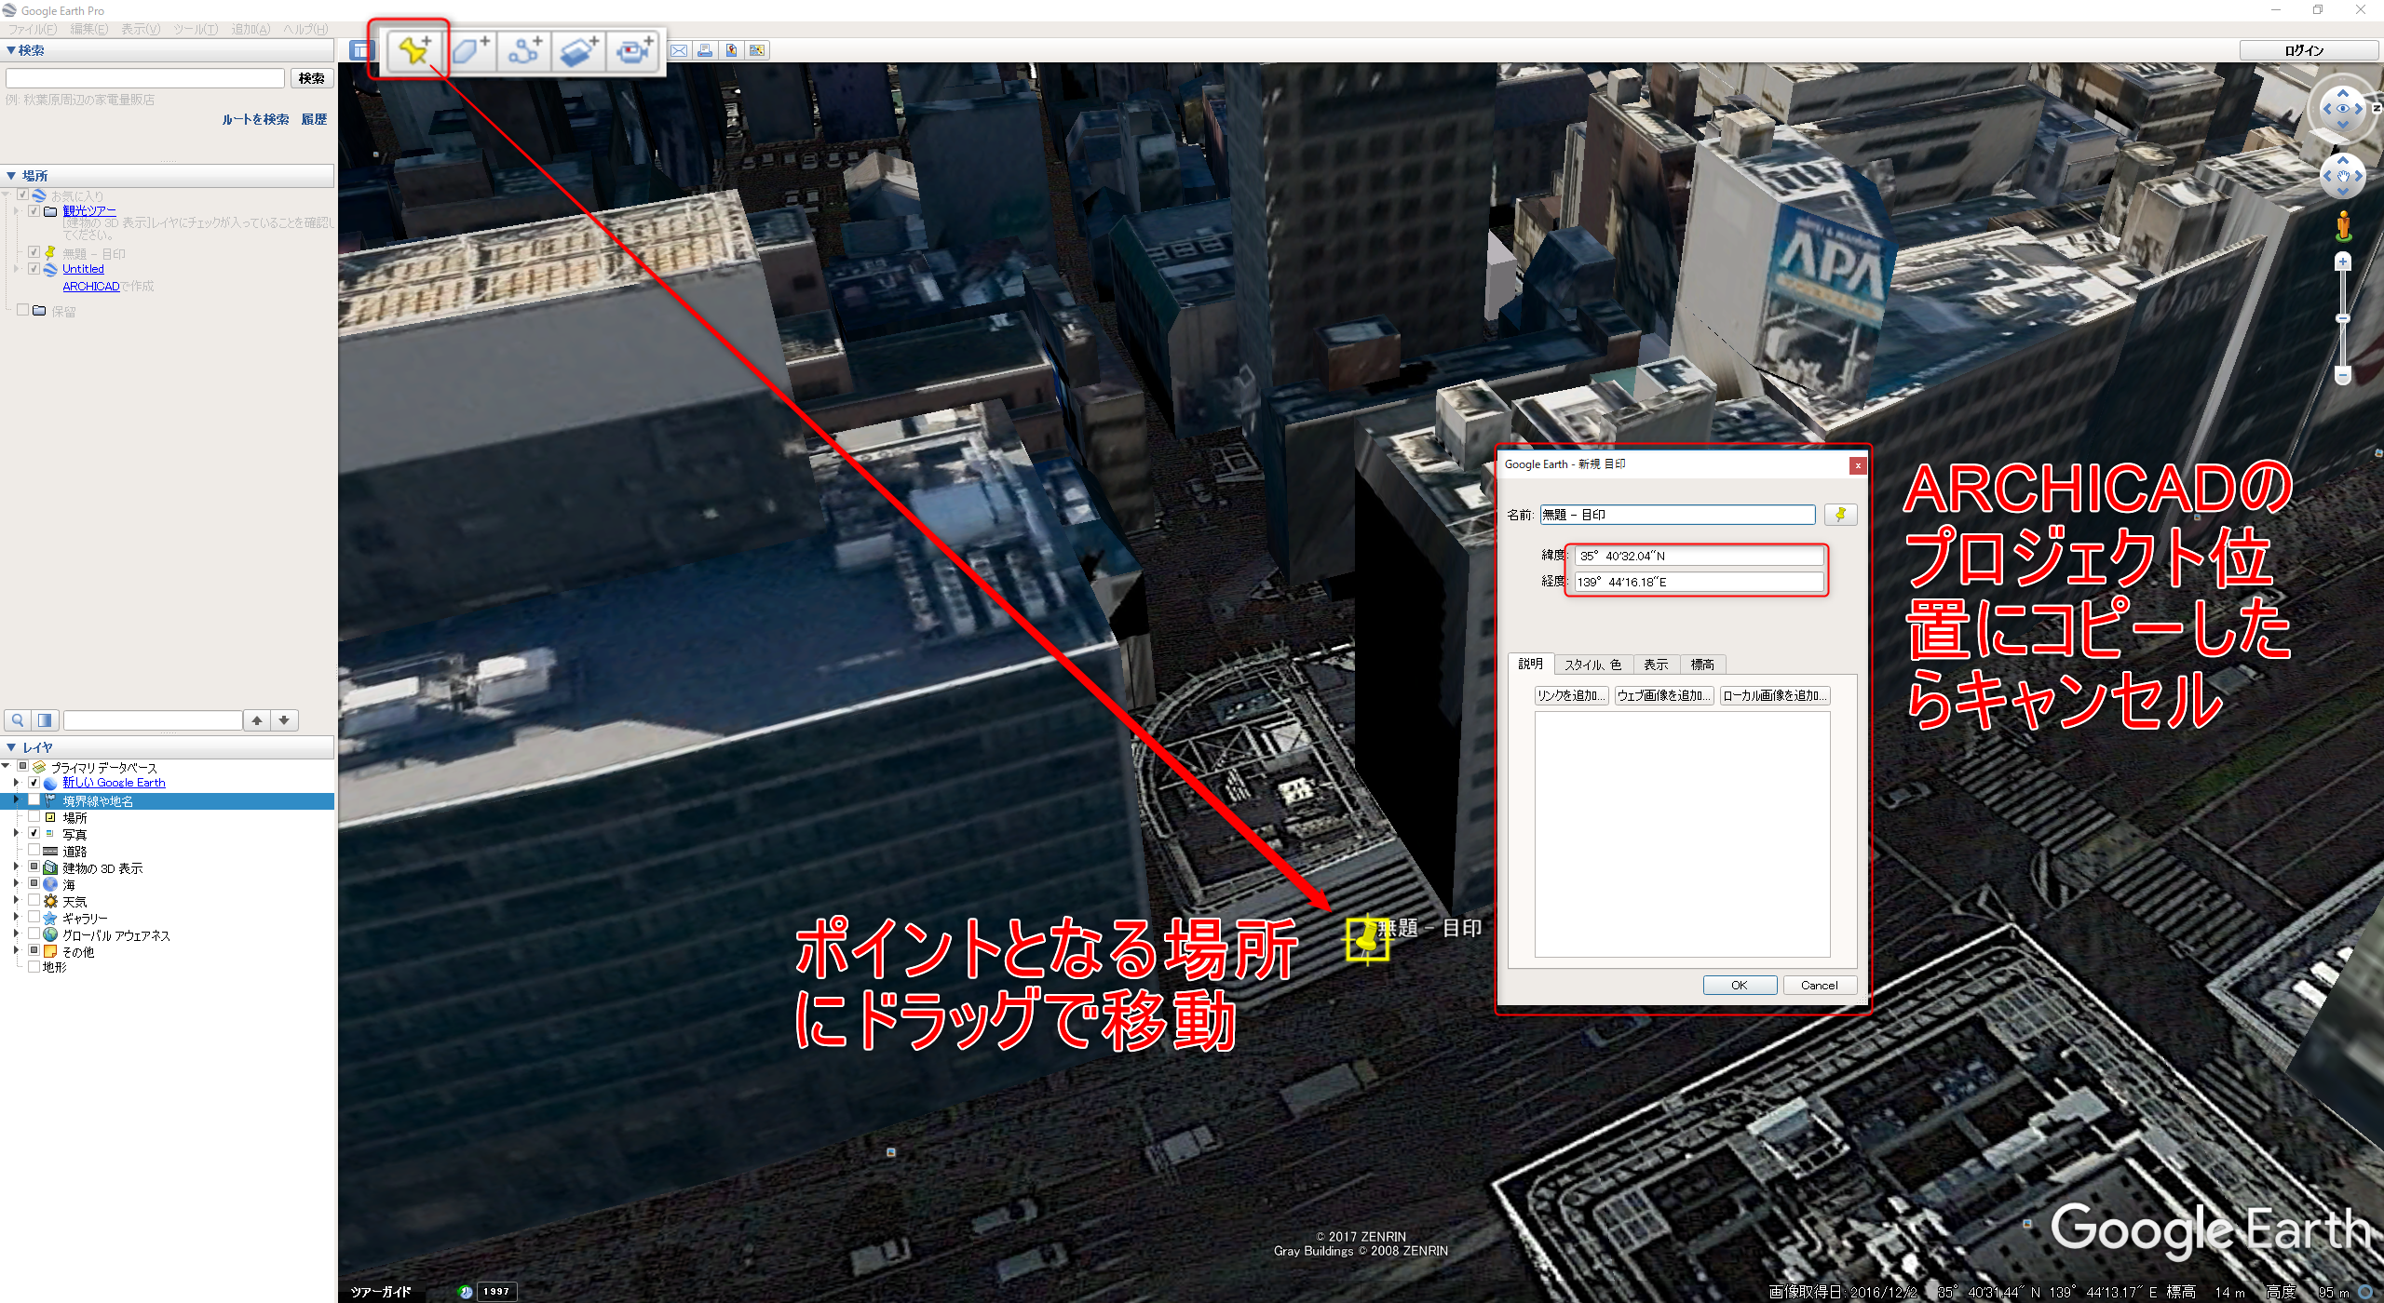Click the zoom-in plus button on the slider
This screenshot has width=2384, height=1303.
click(x=2343, y=262)
